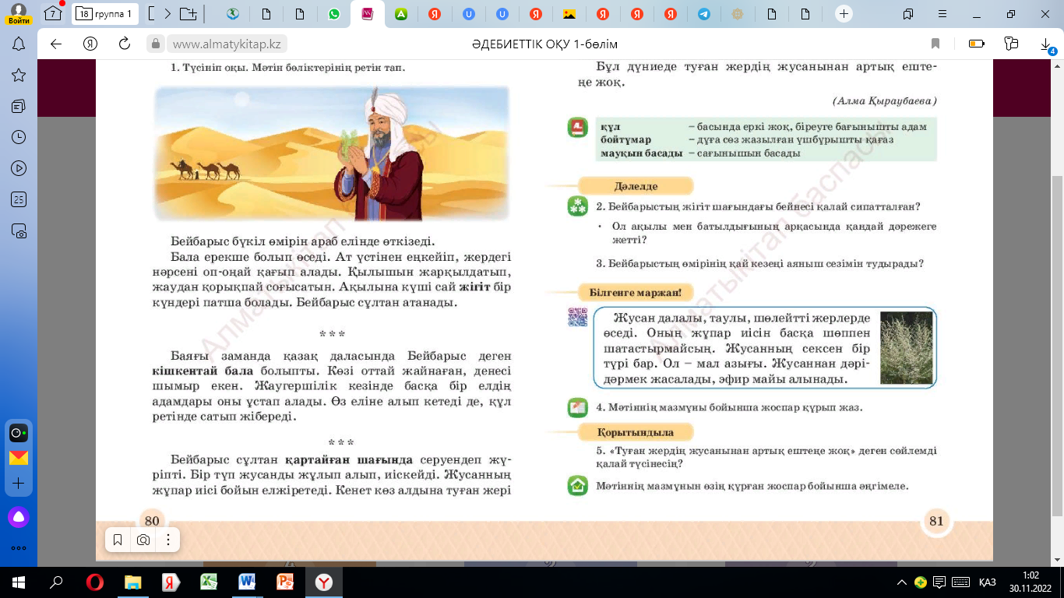Open Yandex home via the Я button
This screenshot has height=598, width=1064.
[90, 44]
